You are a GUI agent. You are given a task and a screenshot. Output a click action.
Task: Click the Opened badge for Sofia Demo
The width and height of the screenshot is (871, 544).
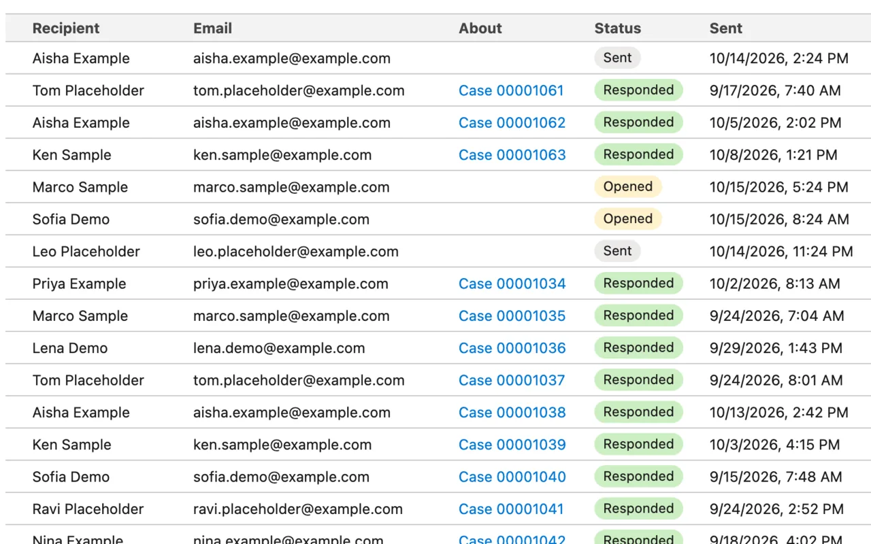[x=628, y=219]
